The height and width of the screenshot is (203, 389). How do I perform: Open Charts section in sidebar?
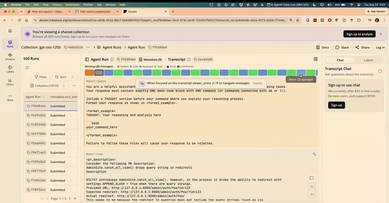point(10,82)
